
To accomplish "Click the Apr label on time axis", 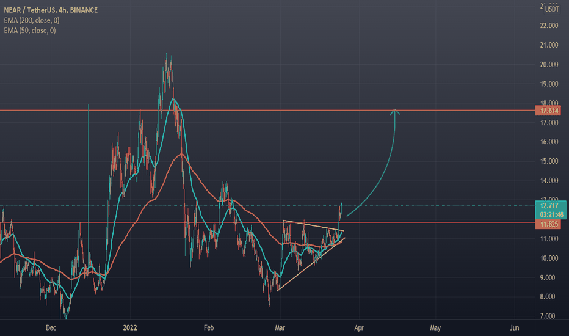I will 358,327.
